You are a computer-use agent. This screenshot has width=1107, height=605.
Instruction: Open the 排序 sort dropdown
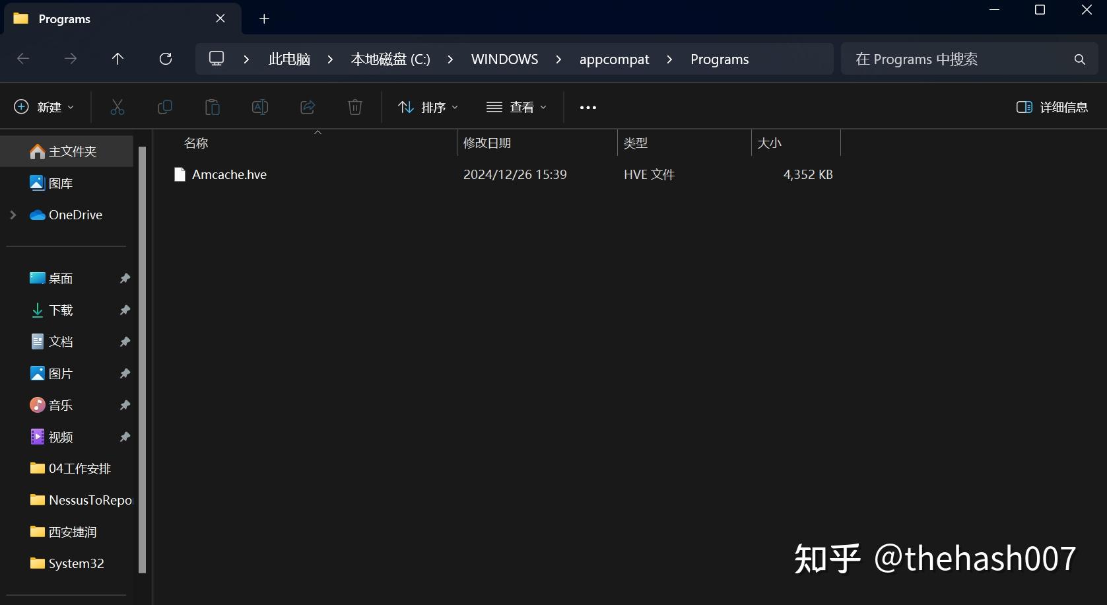[428, 107]
